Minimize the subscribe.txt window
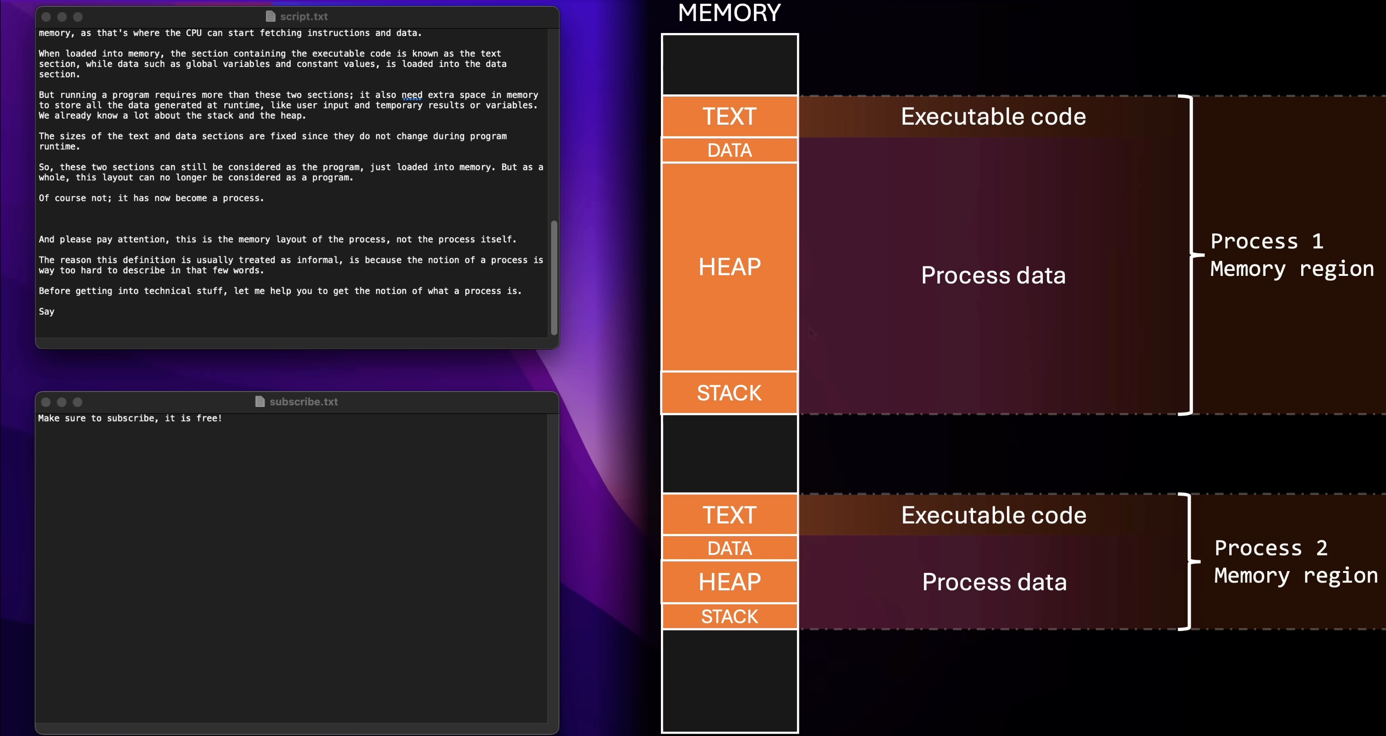1386x736 pixels. (x=62, y=402)
